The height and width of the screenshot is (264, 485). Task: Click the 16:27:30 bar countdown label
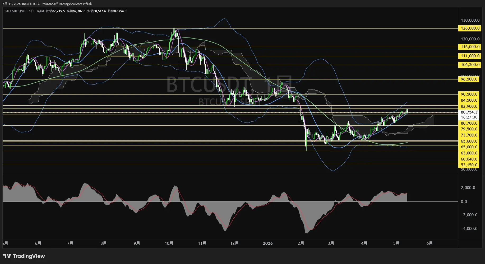pyautogui.click(x=469, y=117)
